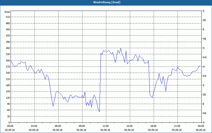The image size is (212, 133).
Task: Click the 05.09.18 date under 12:00
Action: [105, 130]
